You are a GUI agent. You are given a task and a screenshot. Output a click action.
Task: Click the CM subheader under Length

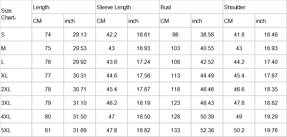pyautogui.click(x=37, y=21)
